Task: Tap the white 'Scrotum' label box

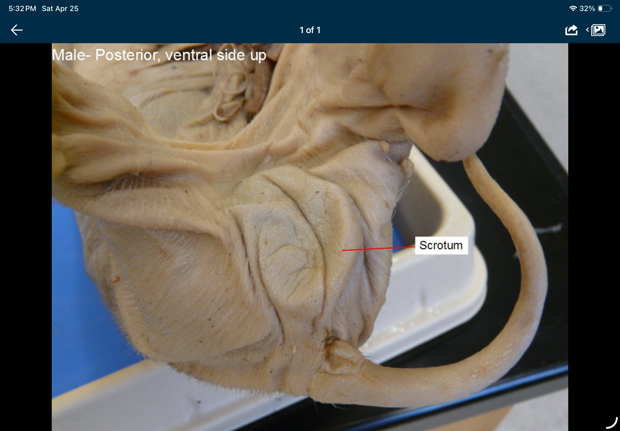Action: (441, 245)
